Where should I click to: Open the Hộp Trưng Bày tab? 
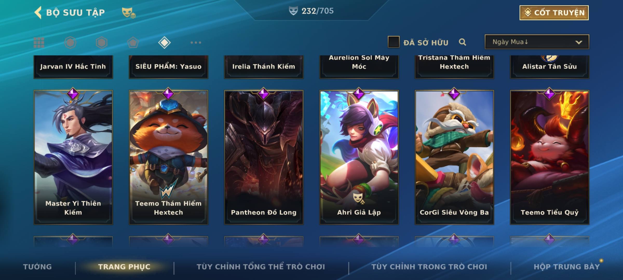pyautogui.click(x=567, y=267)
